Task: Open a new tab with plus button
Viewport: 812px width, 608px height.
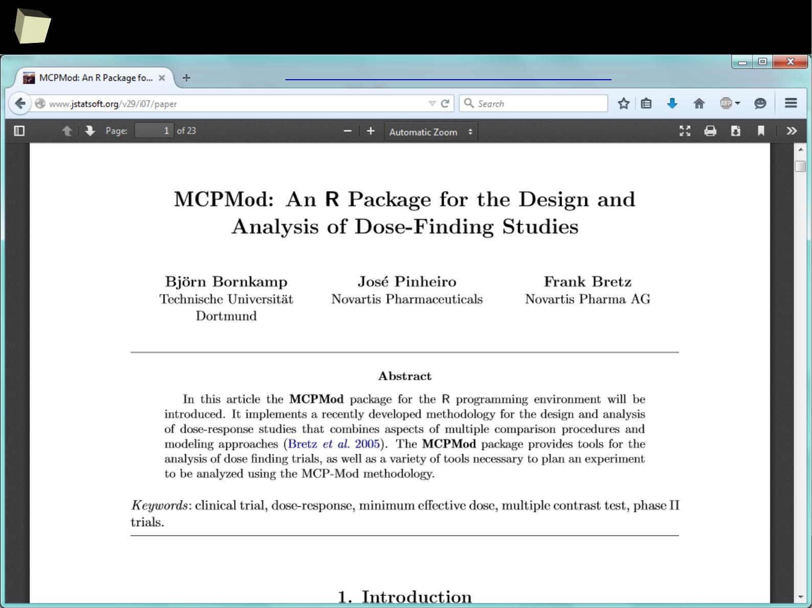Action: click(187, 78)
